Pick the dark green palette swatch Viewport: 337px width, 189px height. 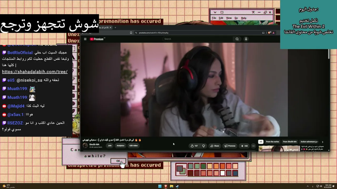203,166
